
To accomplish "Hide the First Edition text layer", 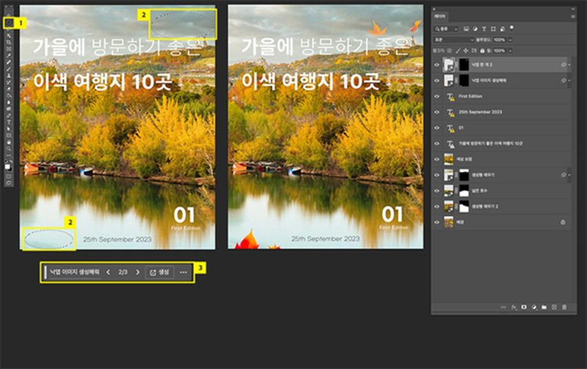I will click(x=437, y=96).
